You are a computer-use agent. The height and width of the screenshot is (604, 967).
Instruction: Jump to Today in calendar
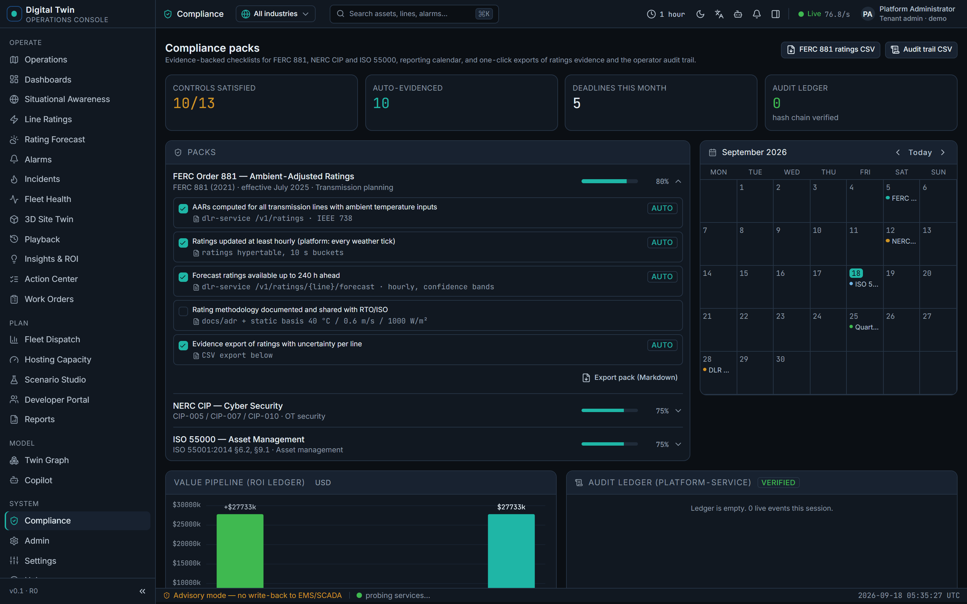920,152
